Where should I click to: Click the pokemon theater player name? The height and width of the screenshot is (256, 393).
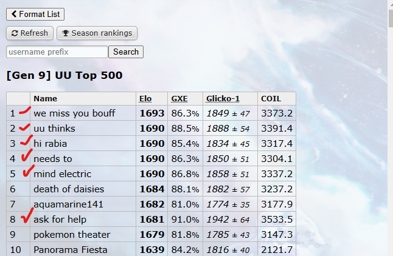[x=72, y=234]
